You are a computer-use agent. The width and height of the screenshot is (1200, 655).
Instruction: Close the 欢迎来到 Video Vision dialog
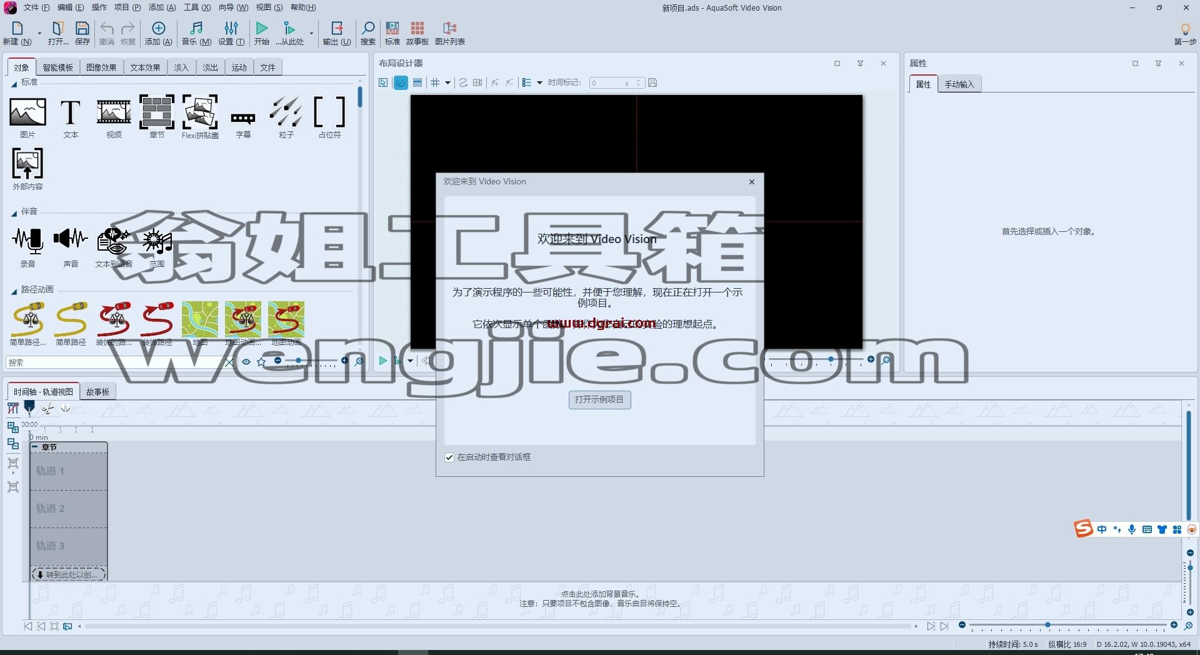[752, 182]
